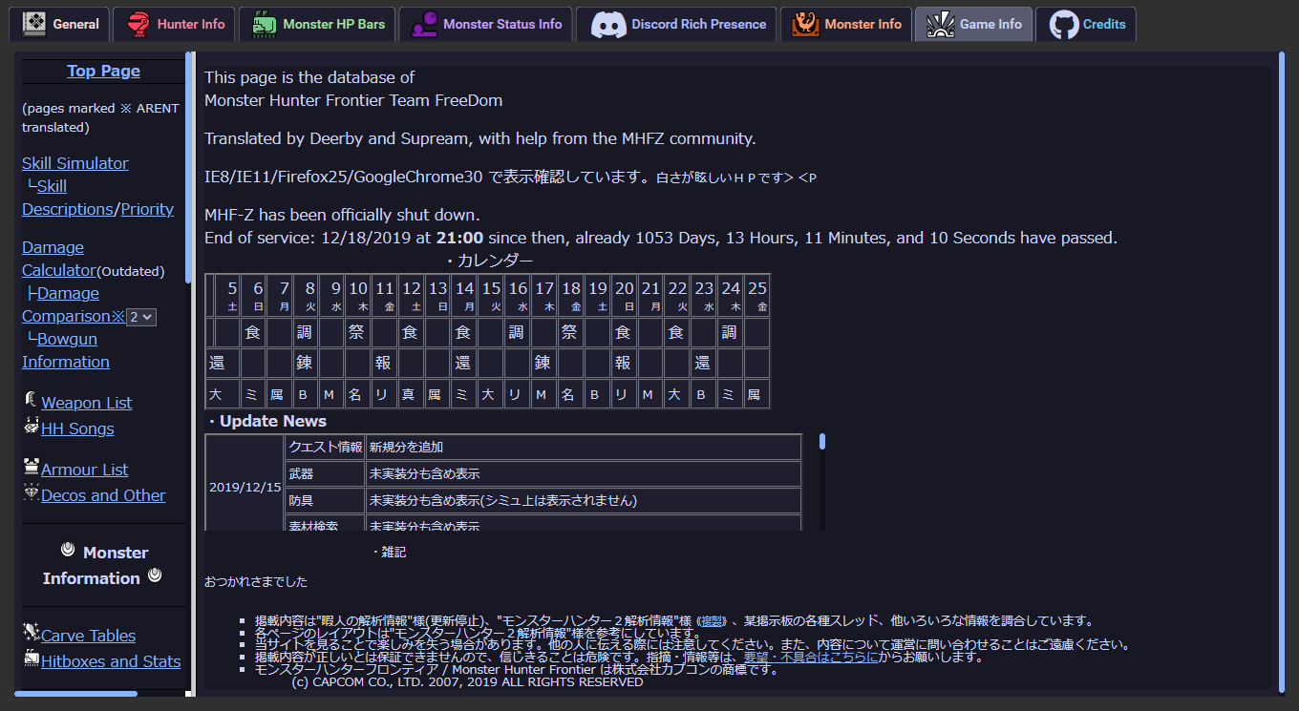The width and height of the screenshot is (1299, 711).
Task: Click the Monster Info orange icon
Action: [805, 24]
